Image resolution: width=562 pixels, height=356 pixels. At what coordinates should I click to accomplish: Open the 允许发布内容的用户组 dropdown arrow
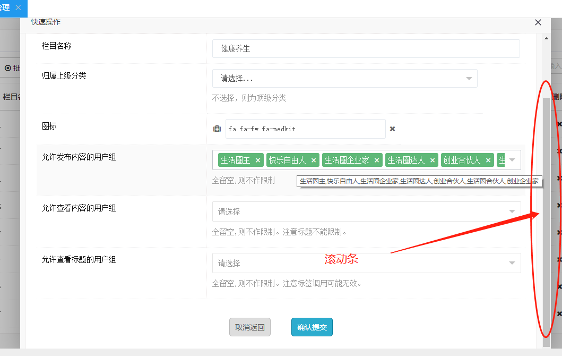coord(512,160)
